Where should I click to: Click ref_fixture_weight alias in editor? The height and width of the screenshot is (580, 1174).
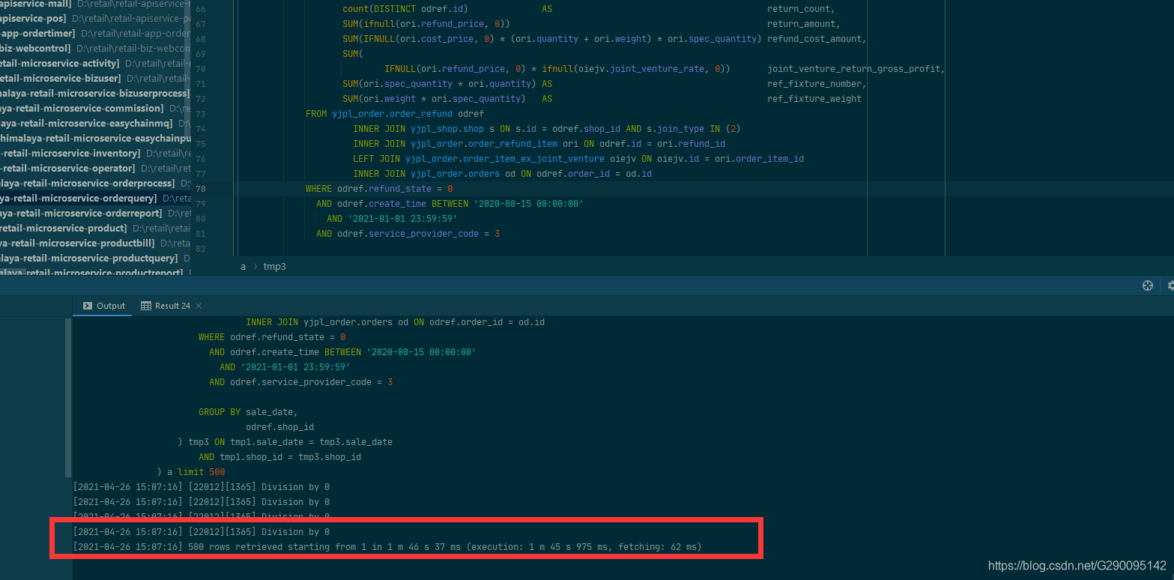pyautogui.click(x=814, y=99)
